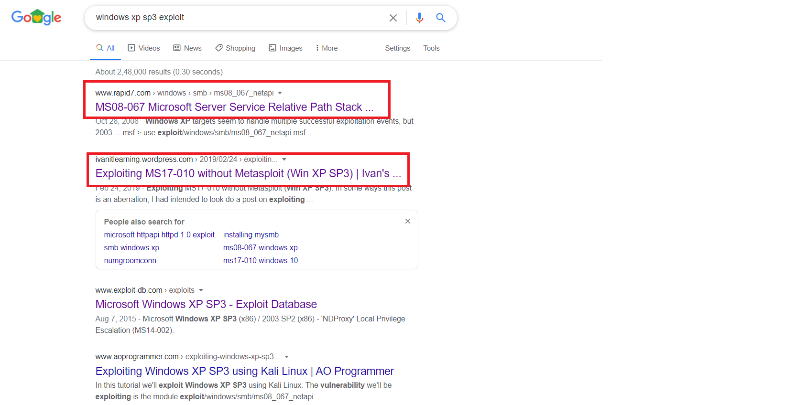Search for ms08-067 windows xp

(261, 248)
